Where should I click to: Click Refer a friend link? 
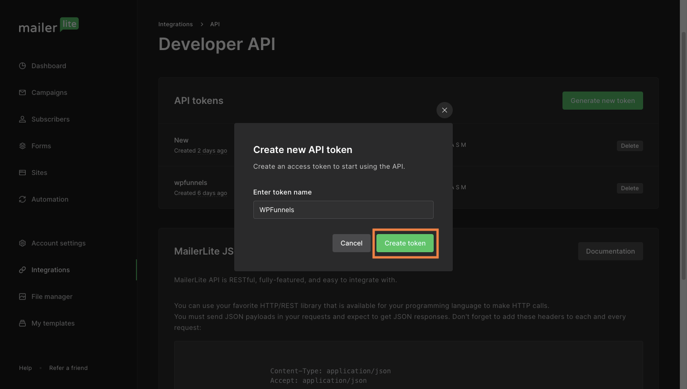tap(68, 368)
